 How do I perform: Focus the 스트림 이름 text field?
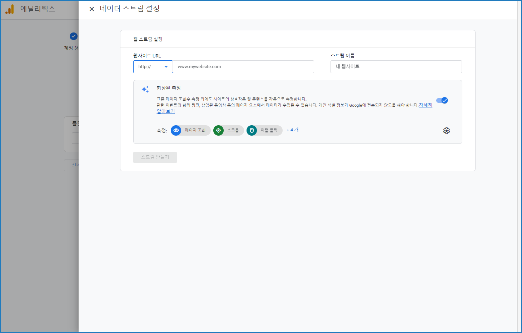[396, 67]
